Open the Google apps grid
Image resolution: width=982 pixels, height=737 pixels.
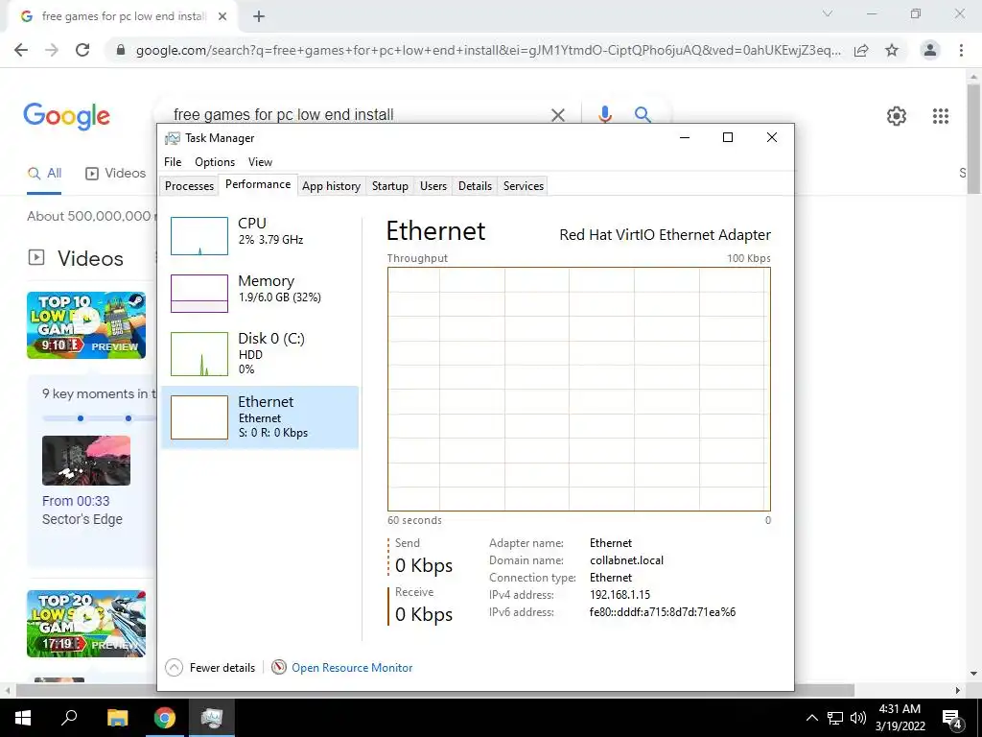click(x=941, y=116)
